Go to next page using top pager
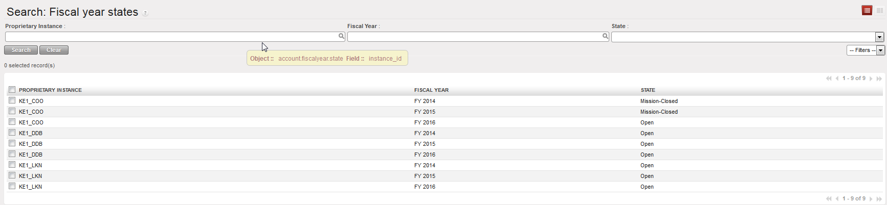Screen dimensions: 887x205 tap(871, 79)
